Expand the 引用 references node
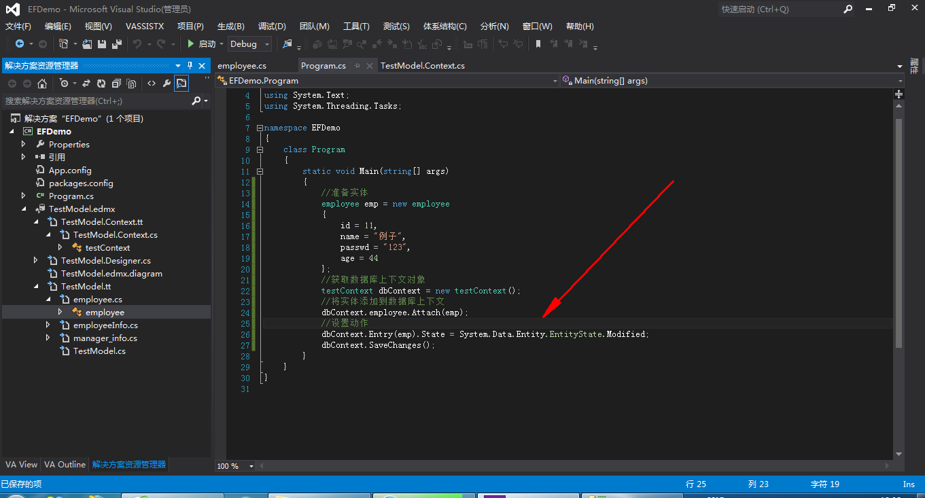The height and width of the screenshot is (498, 925). click(x=24, y=157)
